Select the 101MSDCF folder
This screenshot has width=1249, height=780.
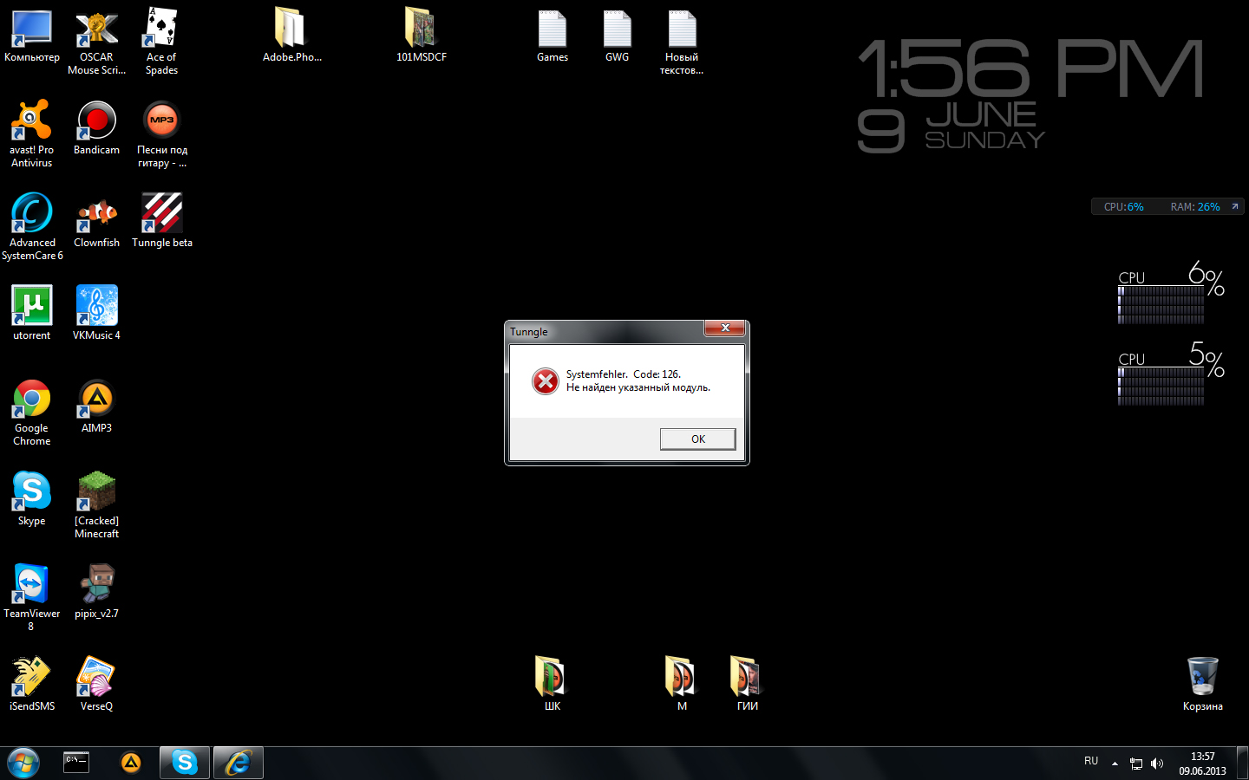(422, 36)
